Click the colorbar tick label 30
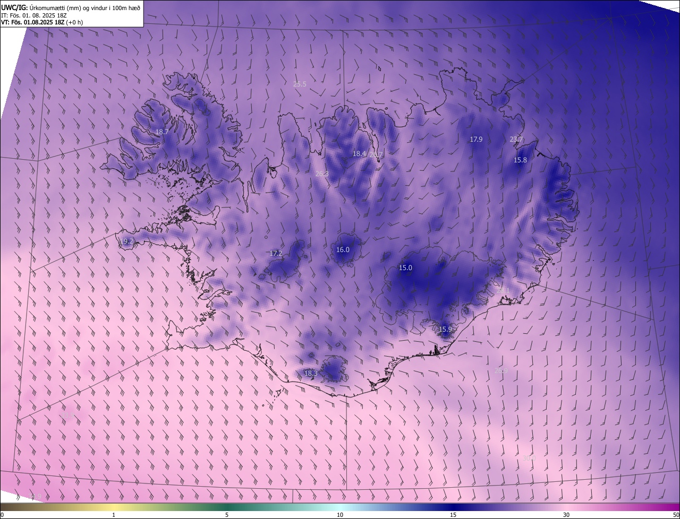This screenshot has width=680, height=519. click(x=566, y=515)
